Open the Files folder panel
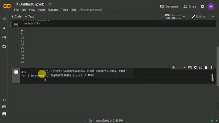Image resolution: width=219 pixels, height=123 pixels. click(4, 46)
